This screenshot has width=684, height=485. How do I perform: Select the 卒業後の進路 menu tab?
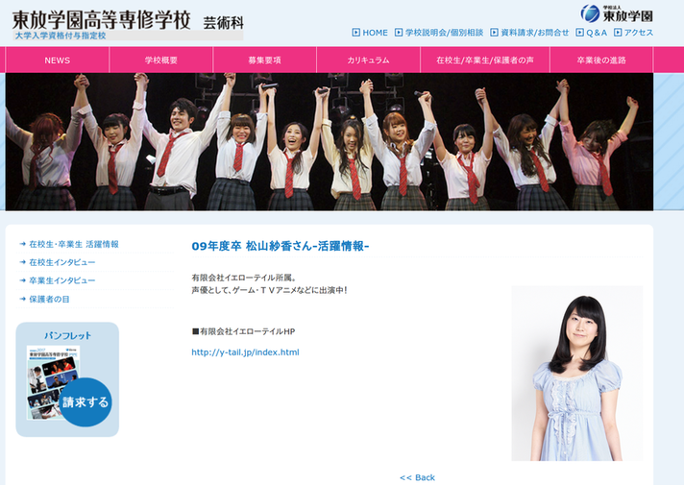click(601, 61)
